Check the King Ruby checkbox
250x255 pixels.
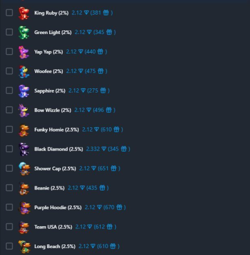point(9,13)
